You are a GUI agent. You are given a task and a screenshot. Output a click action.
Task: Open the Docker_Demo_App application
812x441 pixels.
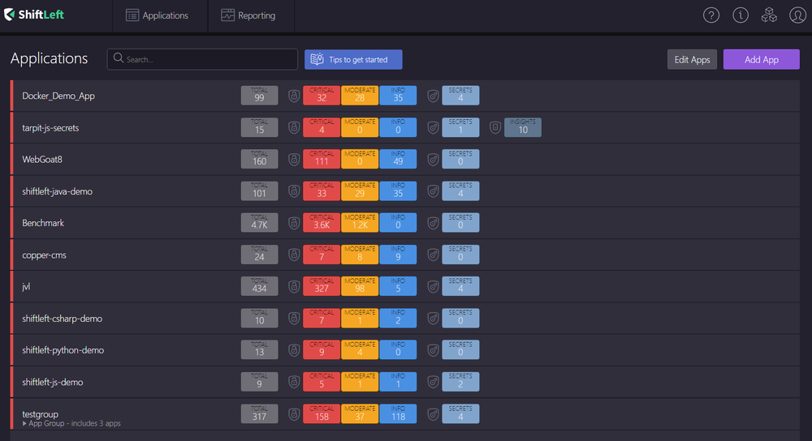point(58,96)
